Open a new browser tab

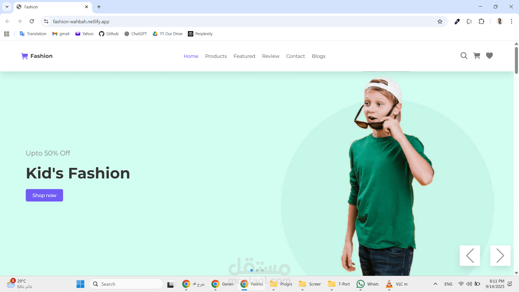click(99, 7)
